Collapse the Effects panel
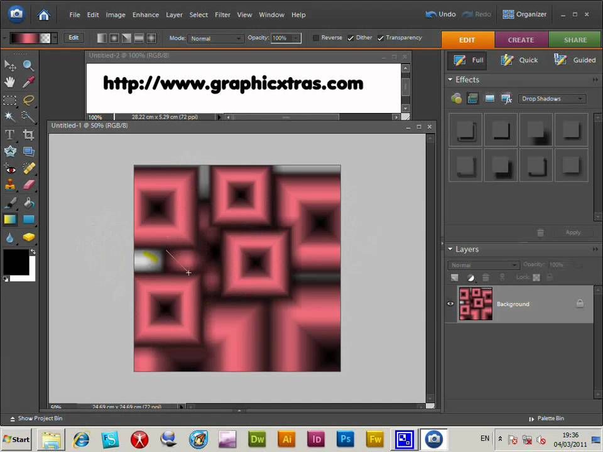Viewport: 603px width, 452px height. [x=450, y=80]
